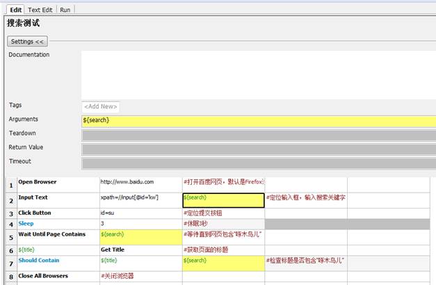This screenshot has height=285, width=436.
Task: Select the http://www.baidu.com cell
Action: tap(141, 185)
